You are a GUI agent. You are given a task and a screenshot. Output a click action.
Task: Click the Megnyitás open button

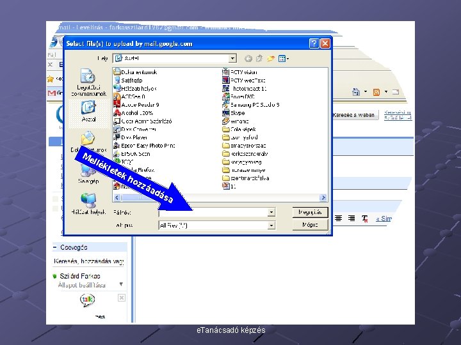point(310,212)
